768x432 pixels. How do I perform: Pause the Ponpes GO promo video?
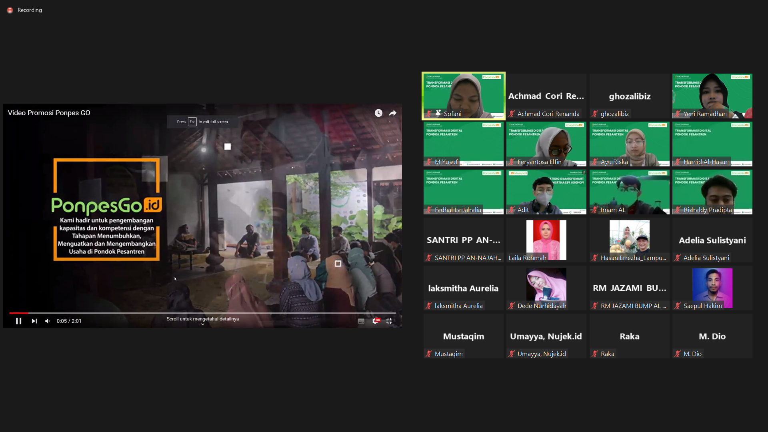18,321
